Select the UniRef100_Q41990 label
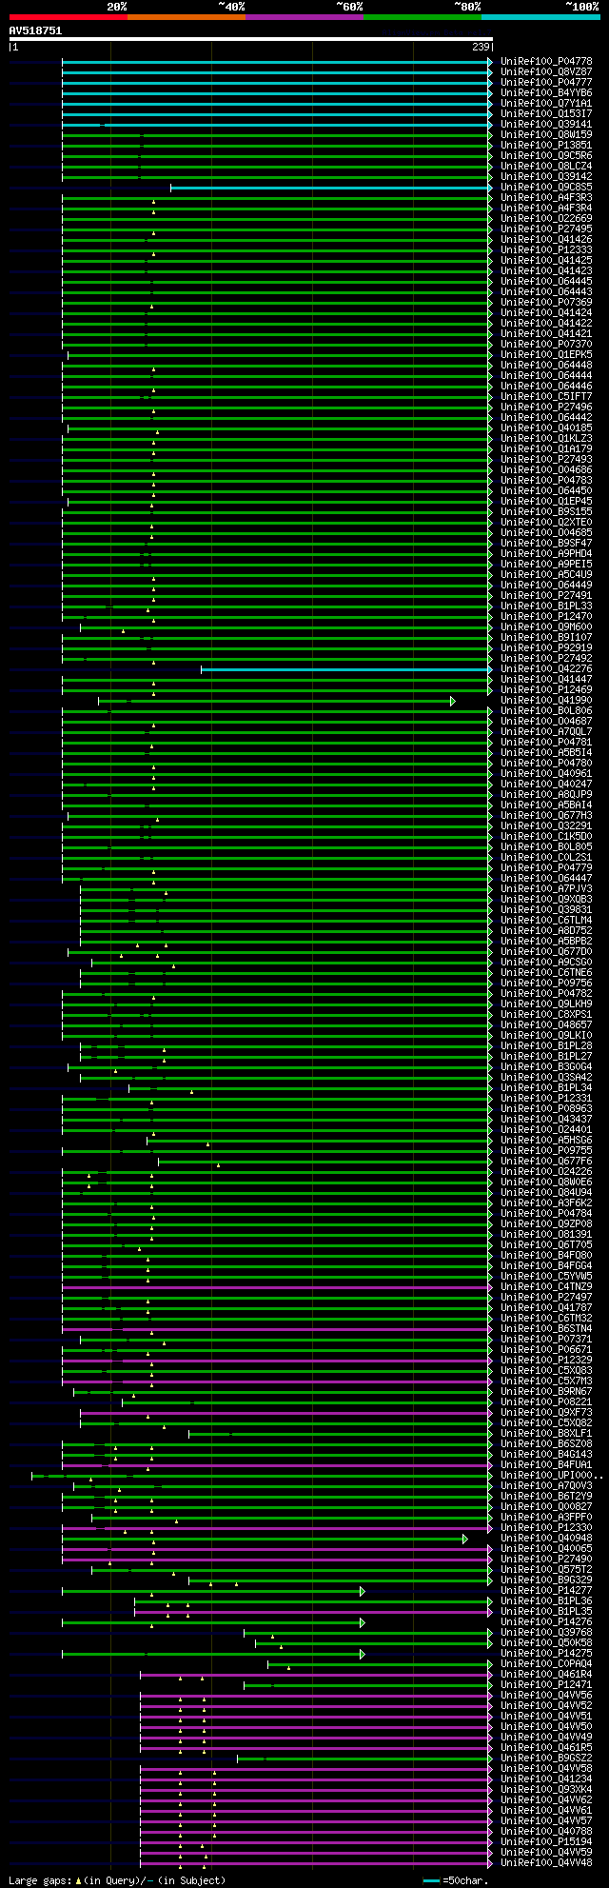 (x=546, y=701)
